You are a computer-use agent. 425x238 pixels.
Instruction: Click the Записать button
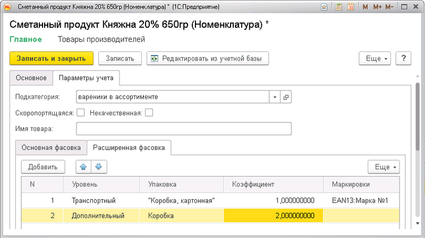point(120,58)
